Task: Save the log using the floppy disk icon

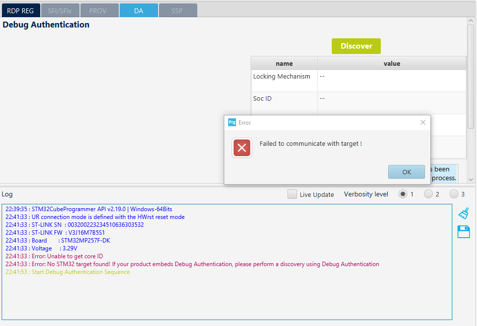Action: click(463, 231)
